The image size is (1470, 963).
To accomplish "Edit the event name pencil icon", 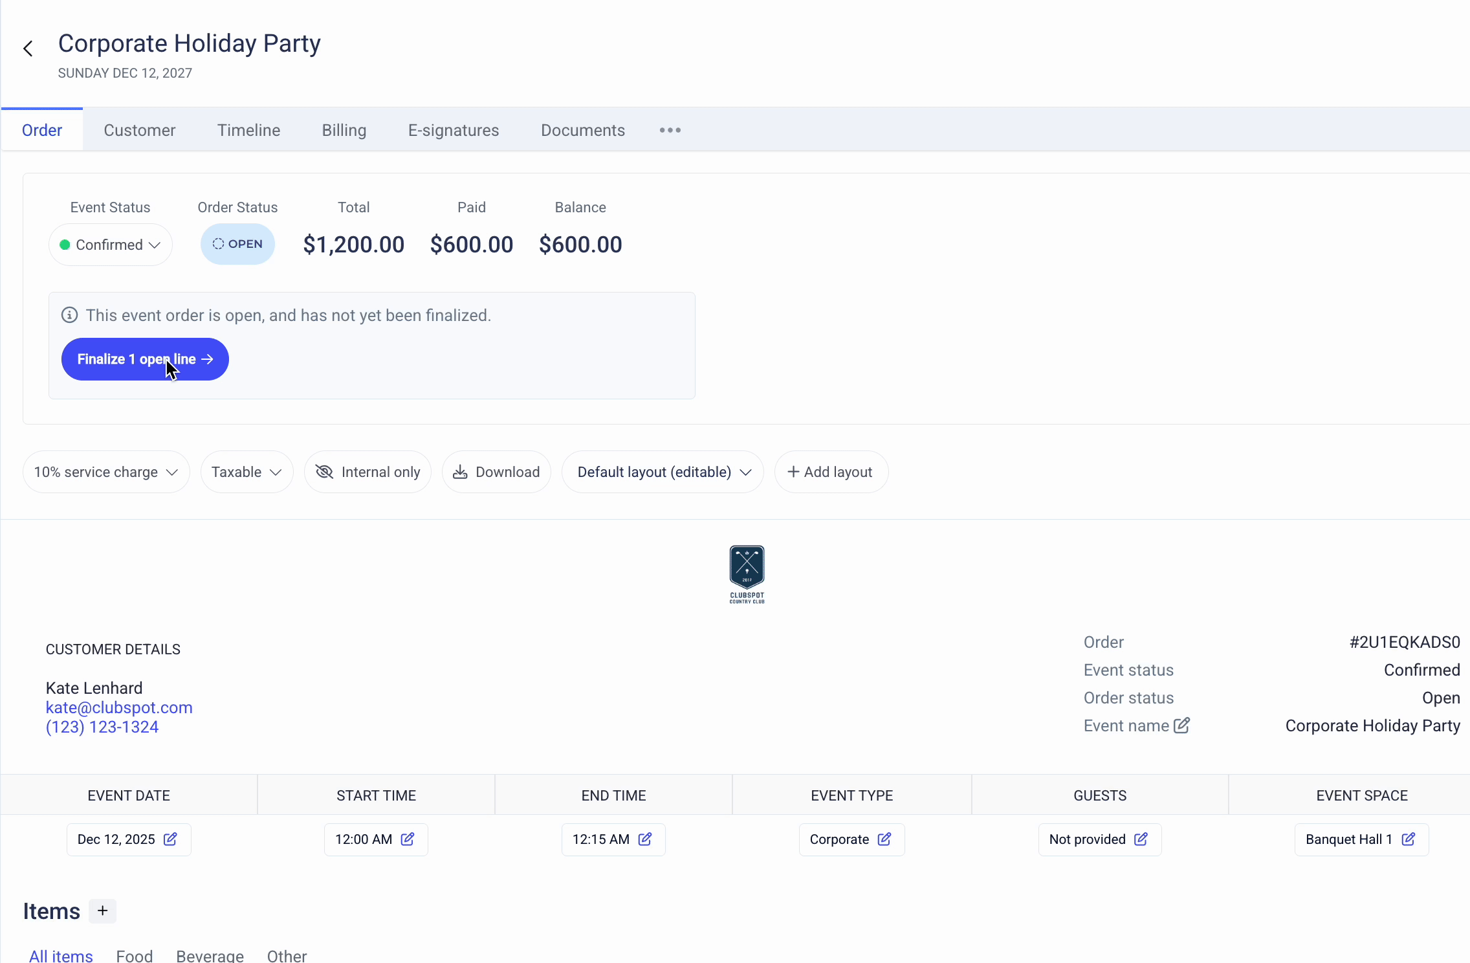I will (1181, 725).
